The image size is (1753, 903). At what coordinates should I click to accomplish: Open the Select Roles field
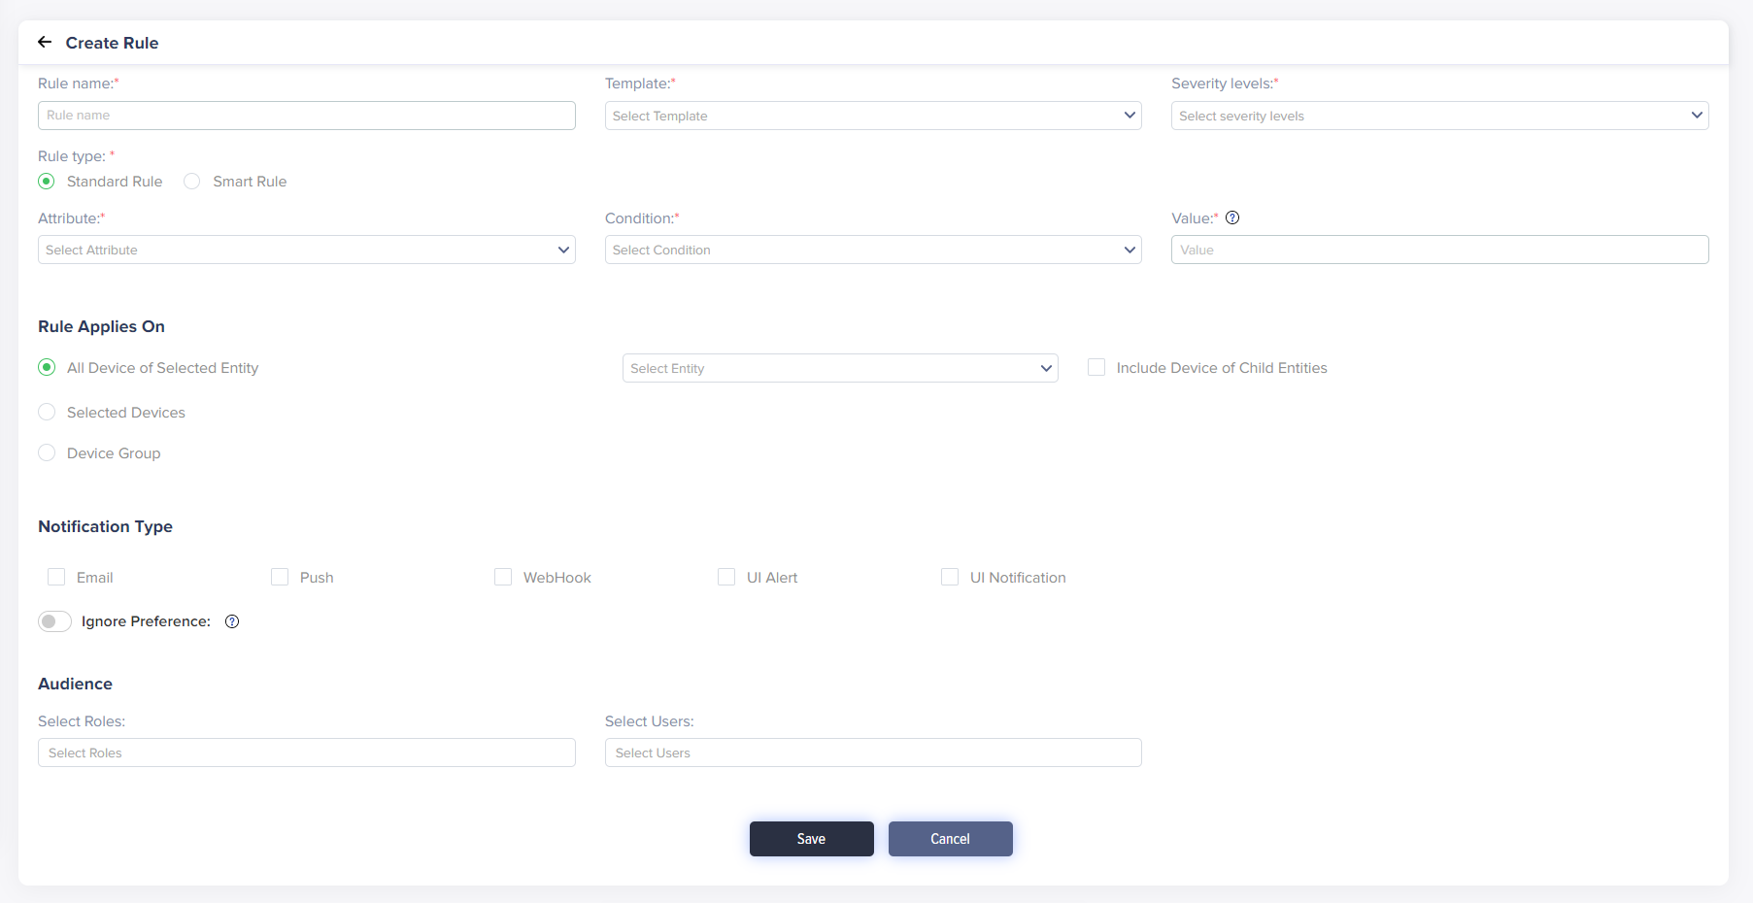[307, 752]
